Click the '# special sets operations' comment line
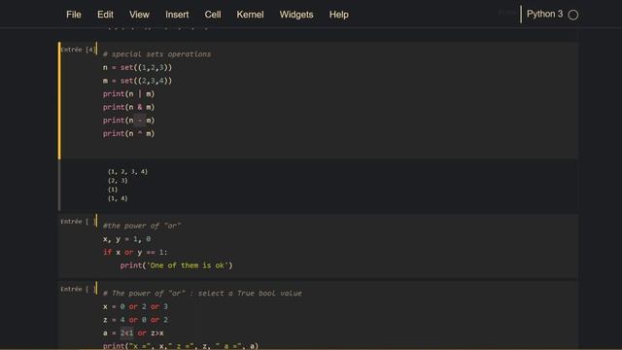 coord(156,54)
